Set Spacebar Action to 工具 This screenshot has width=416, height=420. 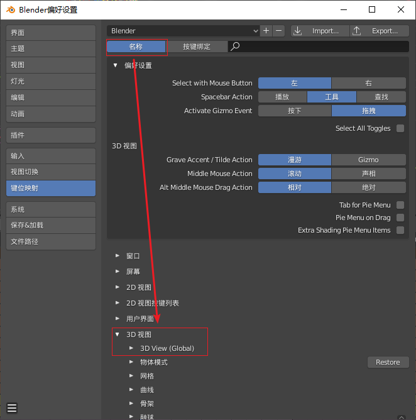coord(332,97)
